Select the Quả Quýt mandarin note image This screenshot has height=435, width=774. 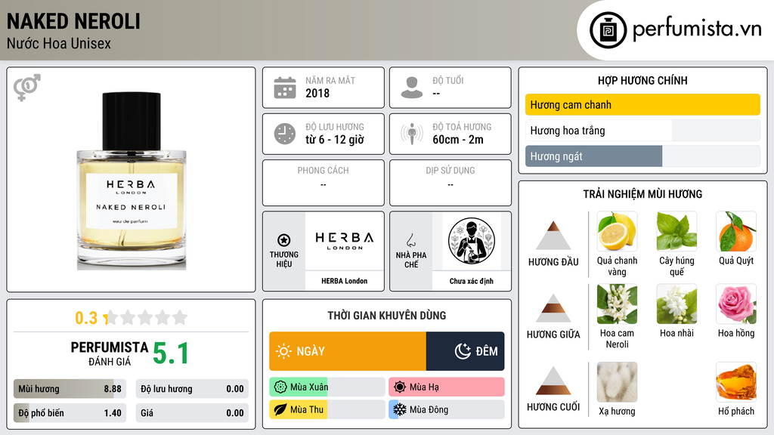736,231
